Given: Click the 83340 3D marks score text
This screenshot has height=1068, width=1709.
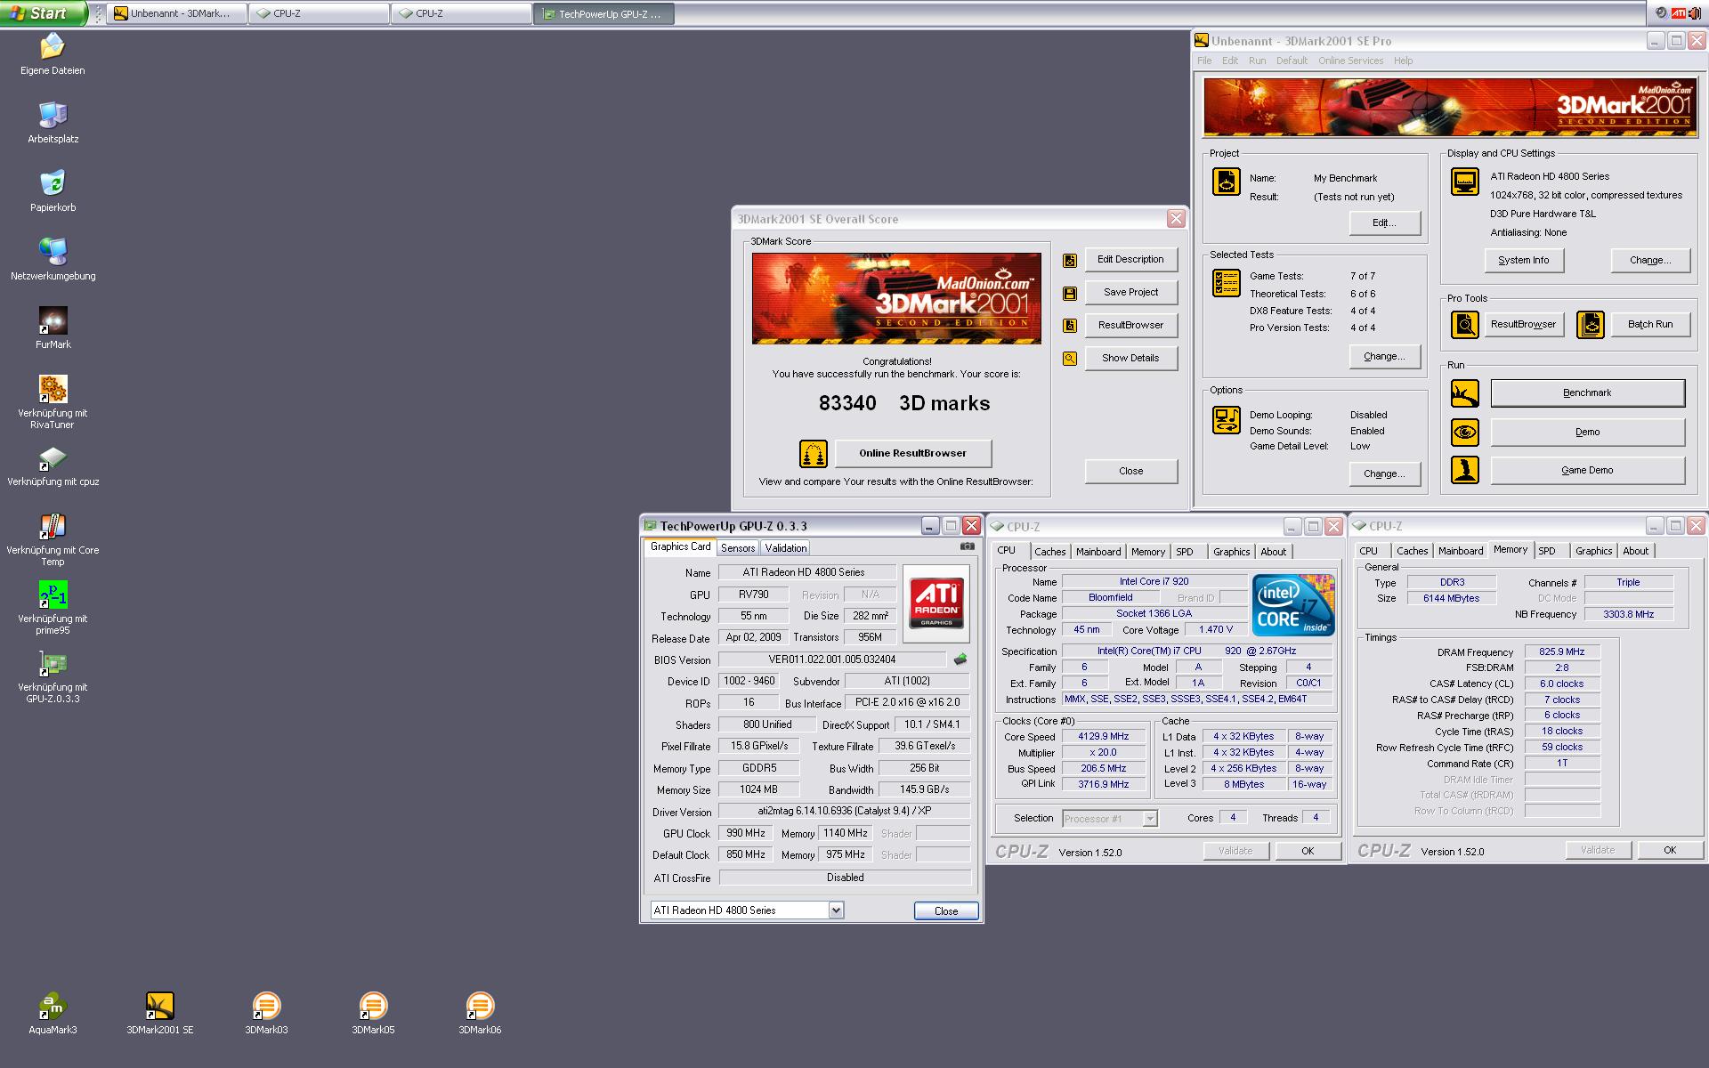Looking at the screenshot, I should pyautogui.click(x=904, y=403).
